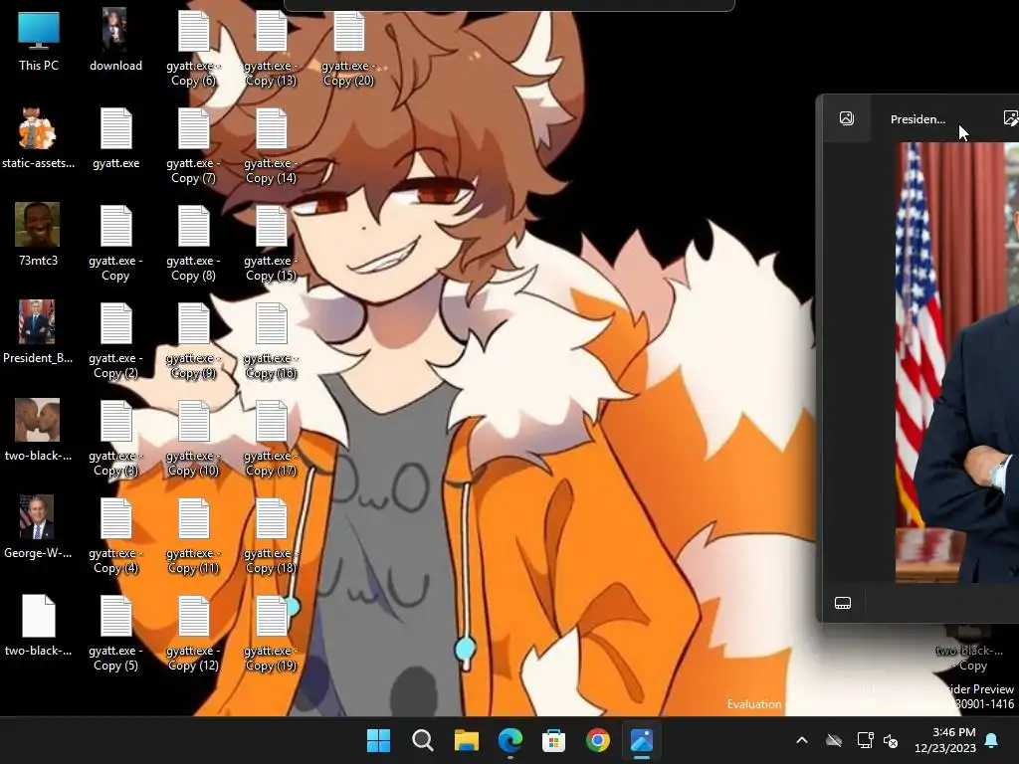The width and height of the screenshot is (1019, 764).
Task: Select gyatt.exe - Copy (10) file
Action: 193,439
